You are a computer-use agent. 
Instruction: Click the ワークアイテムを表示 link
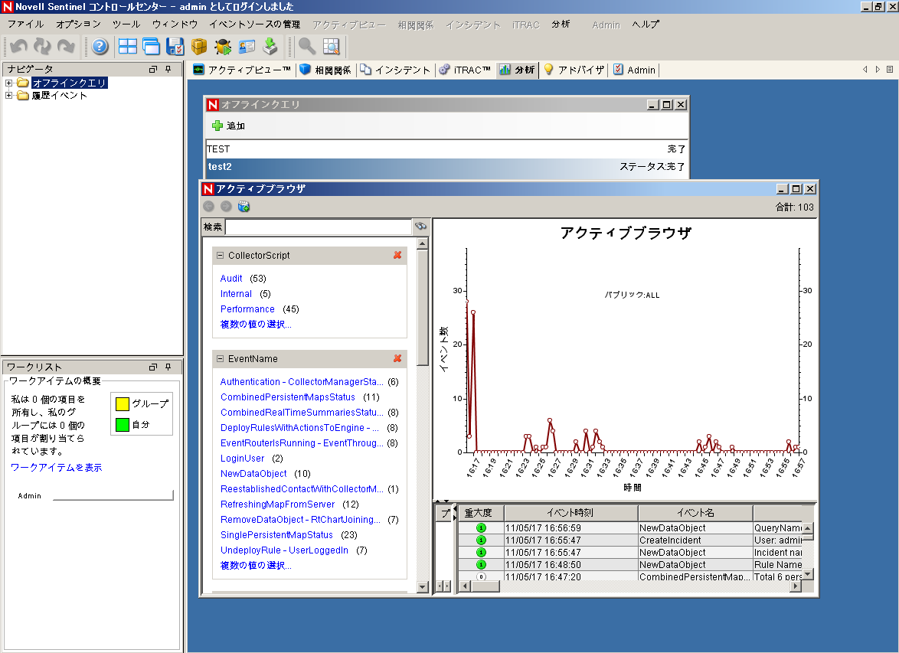click(x=56, y=467)
